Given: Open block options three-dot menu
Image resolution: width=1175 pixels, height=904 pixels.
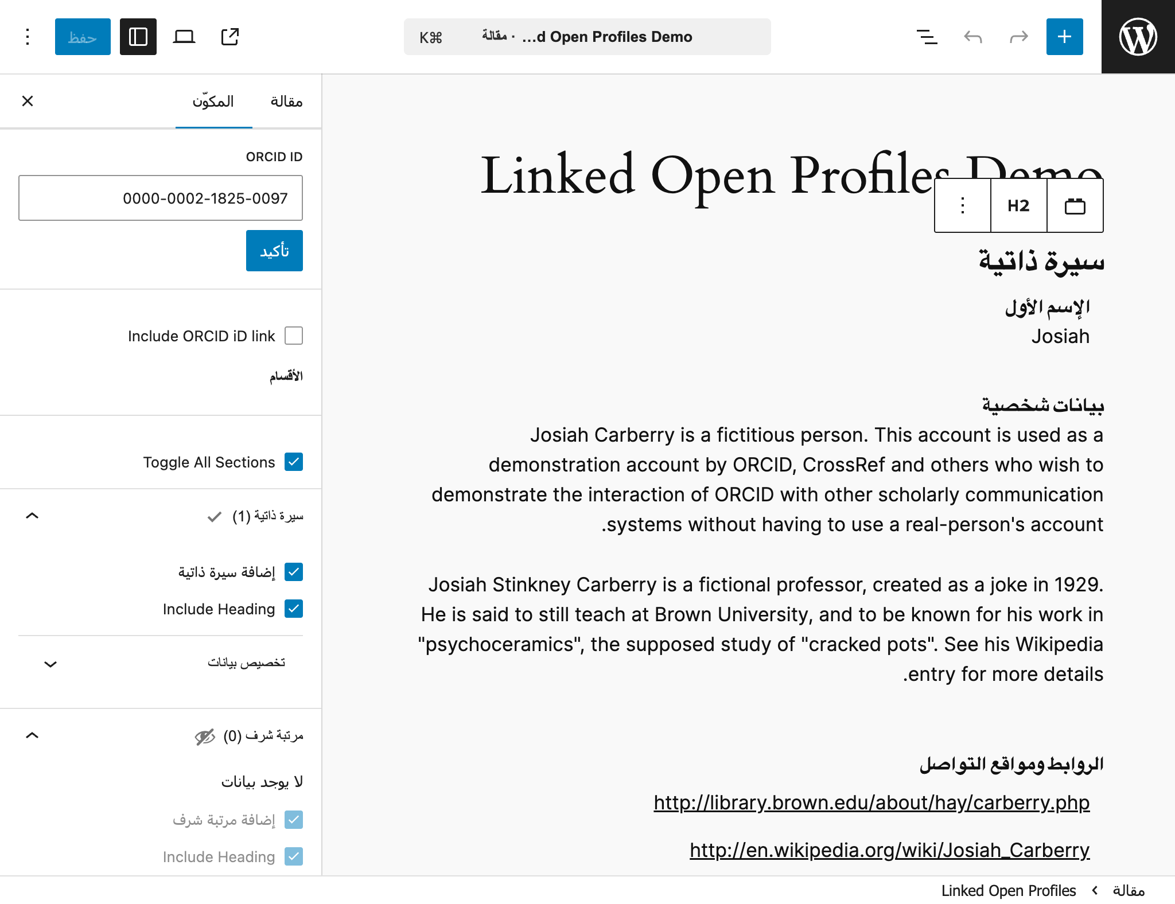Looking at the screenshot, I should (963, 205).
